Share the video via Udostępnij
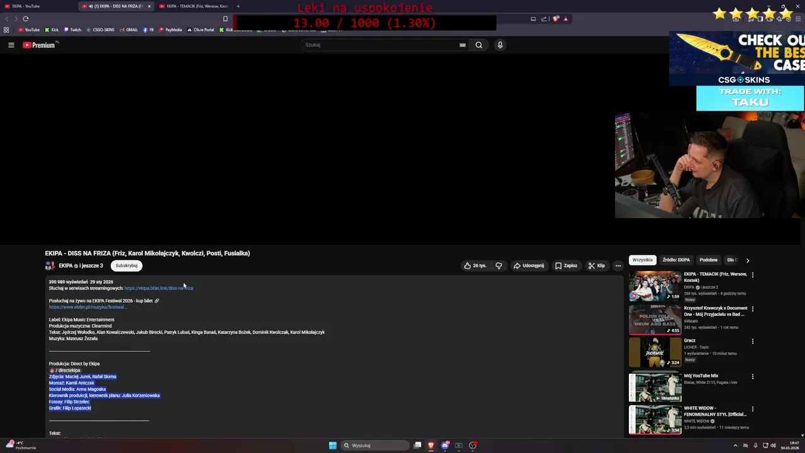The width and height of the screenshot is (805, 453). pyautogui.click(x=528, y=266)
